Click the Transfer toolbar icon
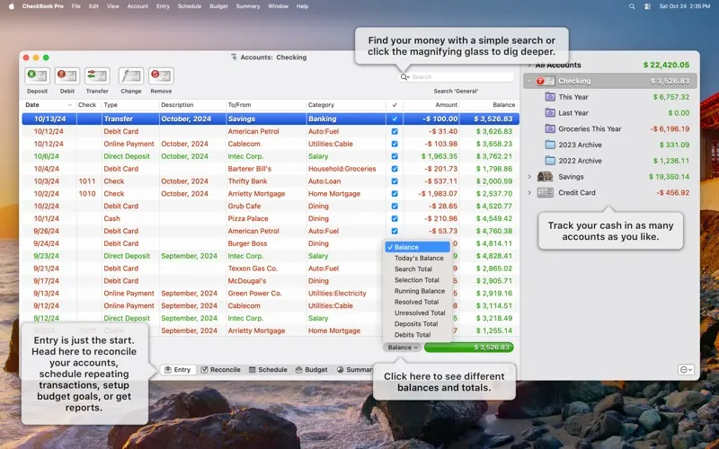This screenshot has width=719, height=449. tap(97, 76)
